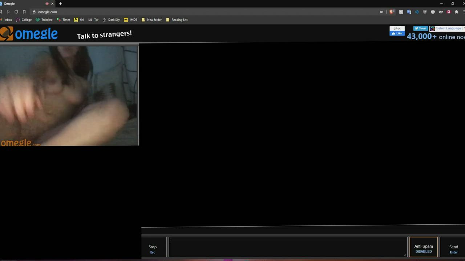Screen dimensions: 465x261
Task: Click the Tweet button
Action: (x=421, y=29)
